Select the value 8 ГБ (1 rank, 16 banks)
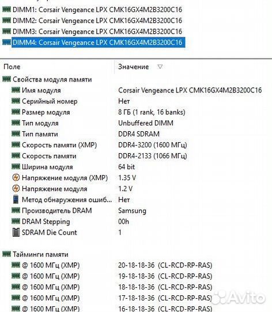The height and width of the screenshot is (312, 272). 152,113
